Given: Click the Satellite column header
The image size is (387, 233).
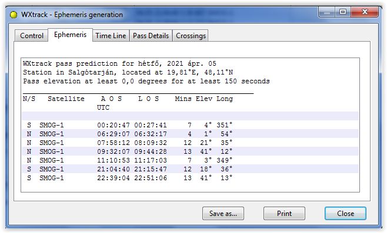Looking at the screenshot, I should tap(66, 99).
